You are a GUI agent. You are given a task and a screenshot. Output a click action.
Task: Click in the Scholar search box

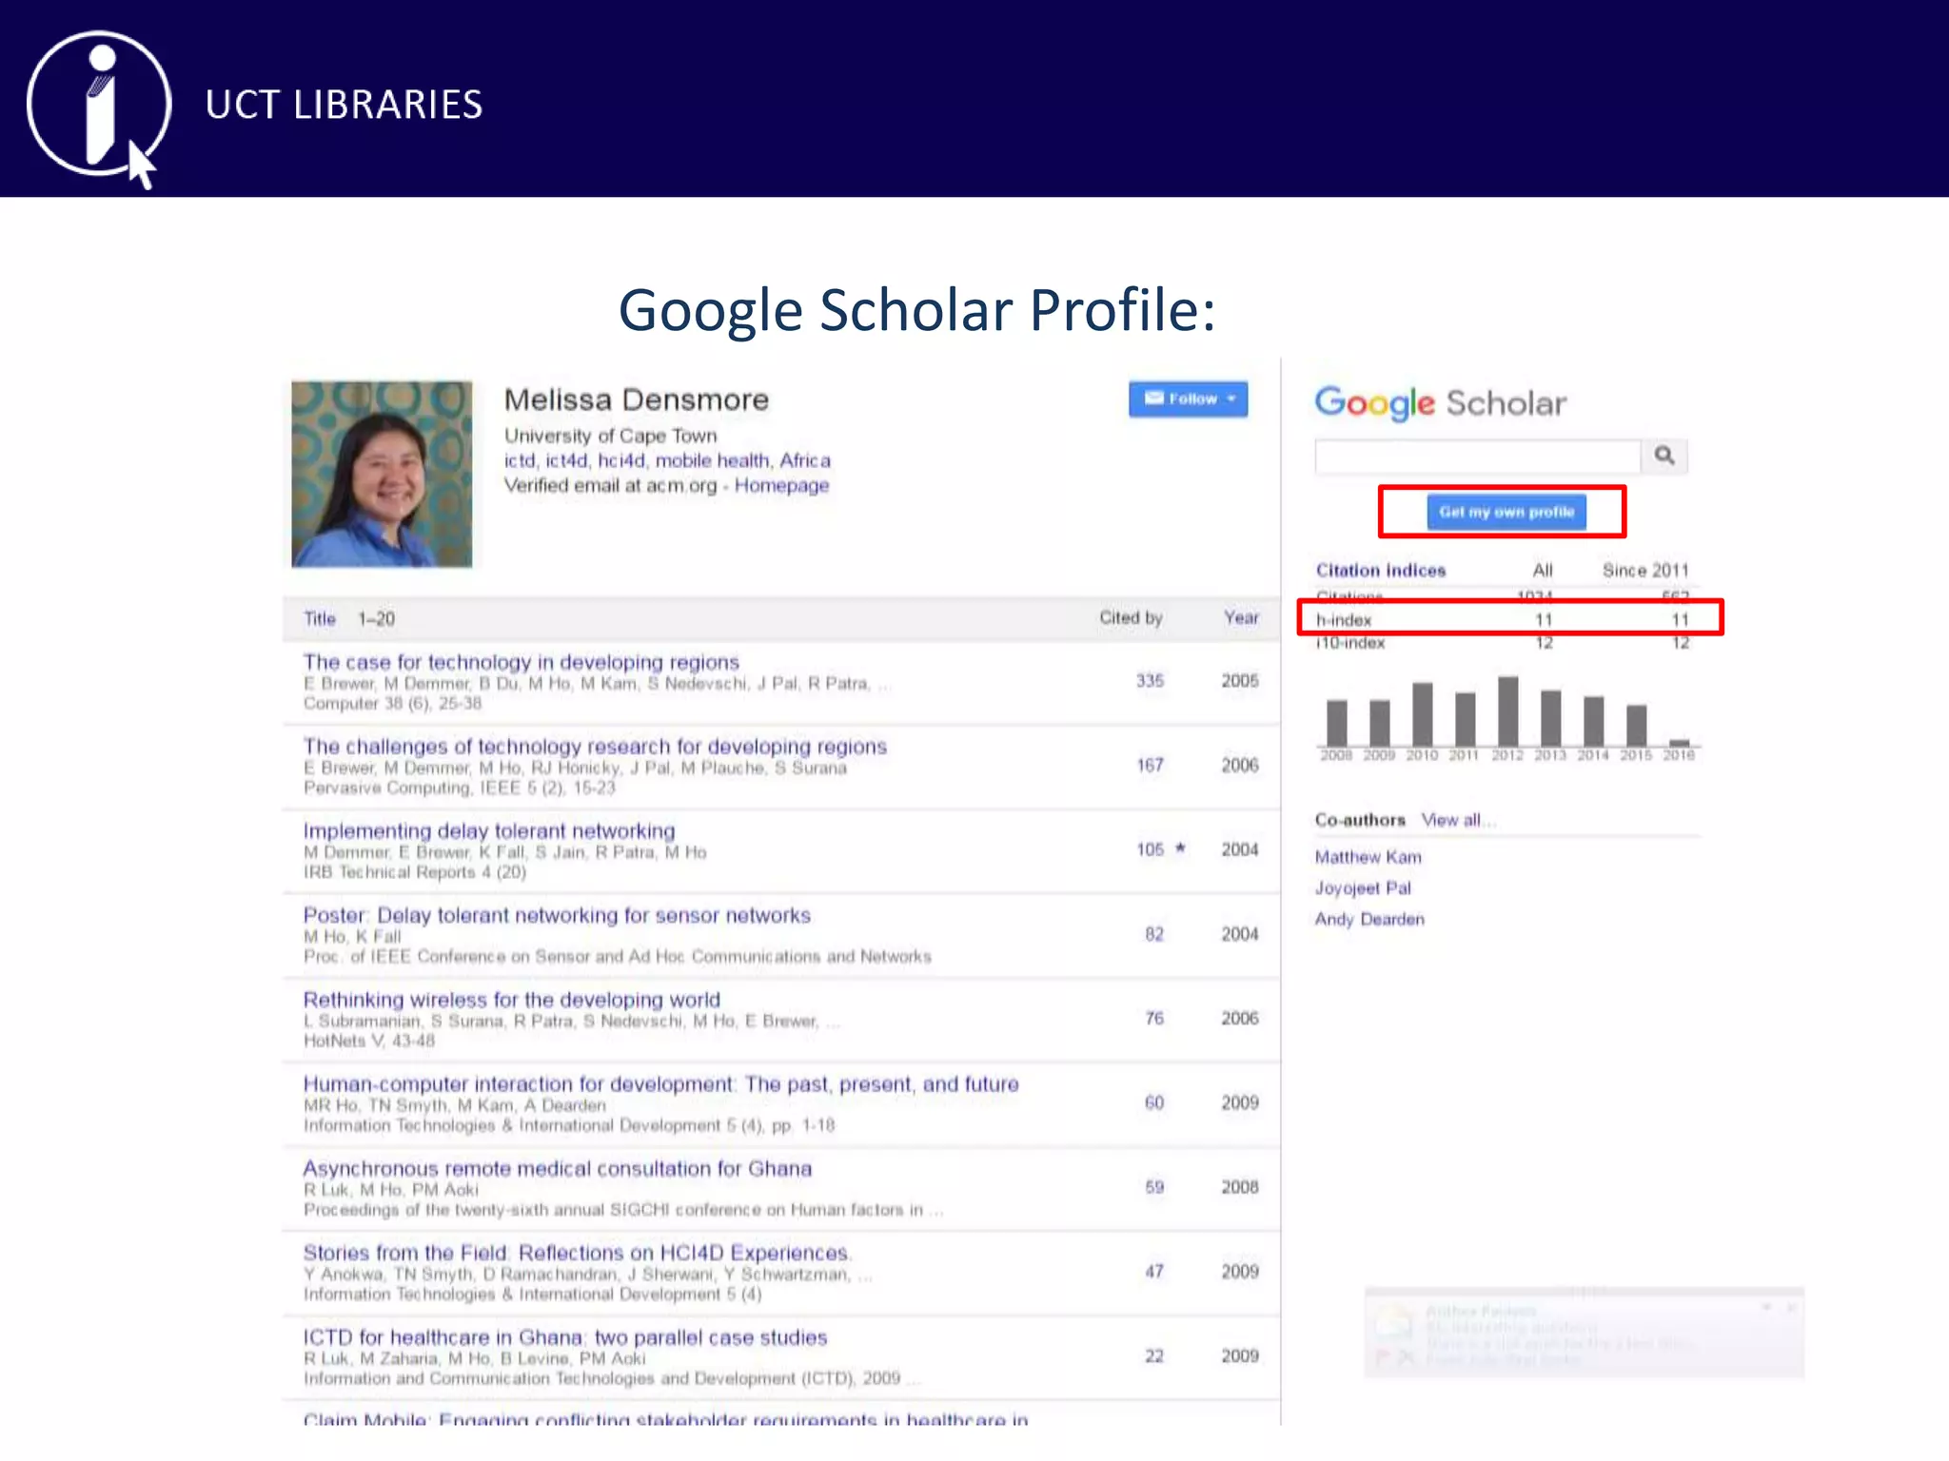coord(1477,457)
